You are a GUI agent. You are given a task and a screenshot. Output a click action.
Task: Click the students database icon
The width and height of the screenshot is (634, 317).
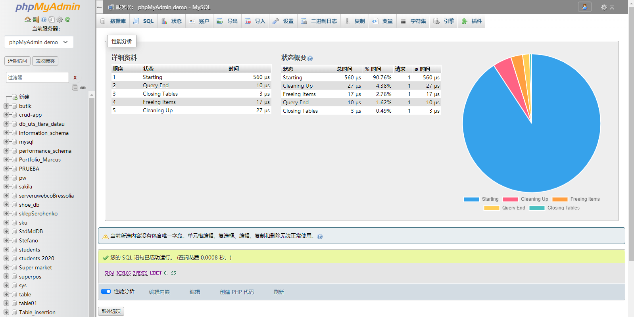tap(15, 250)
